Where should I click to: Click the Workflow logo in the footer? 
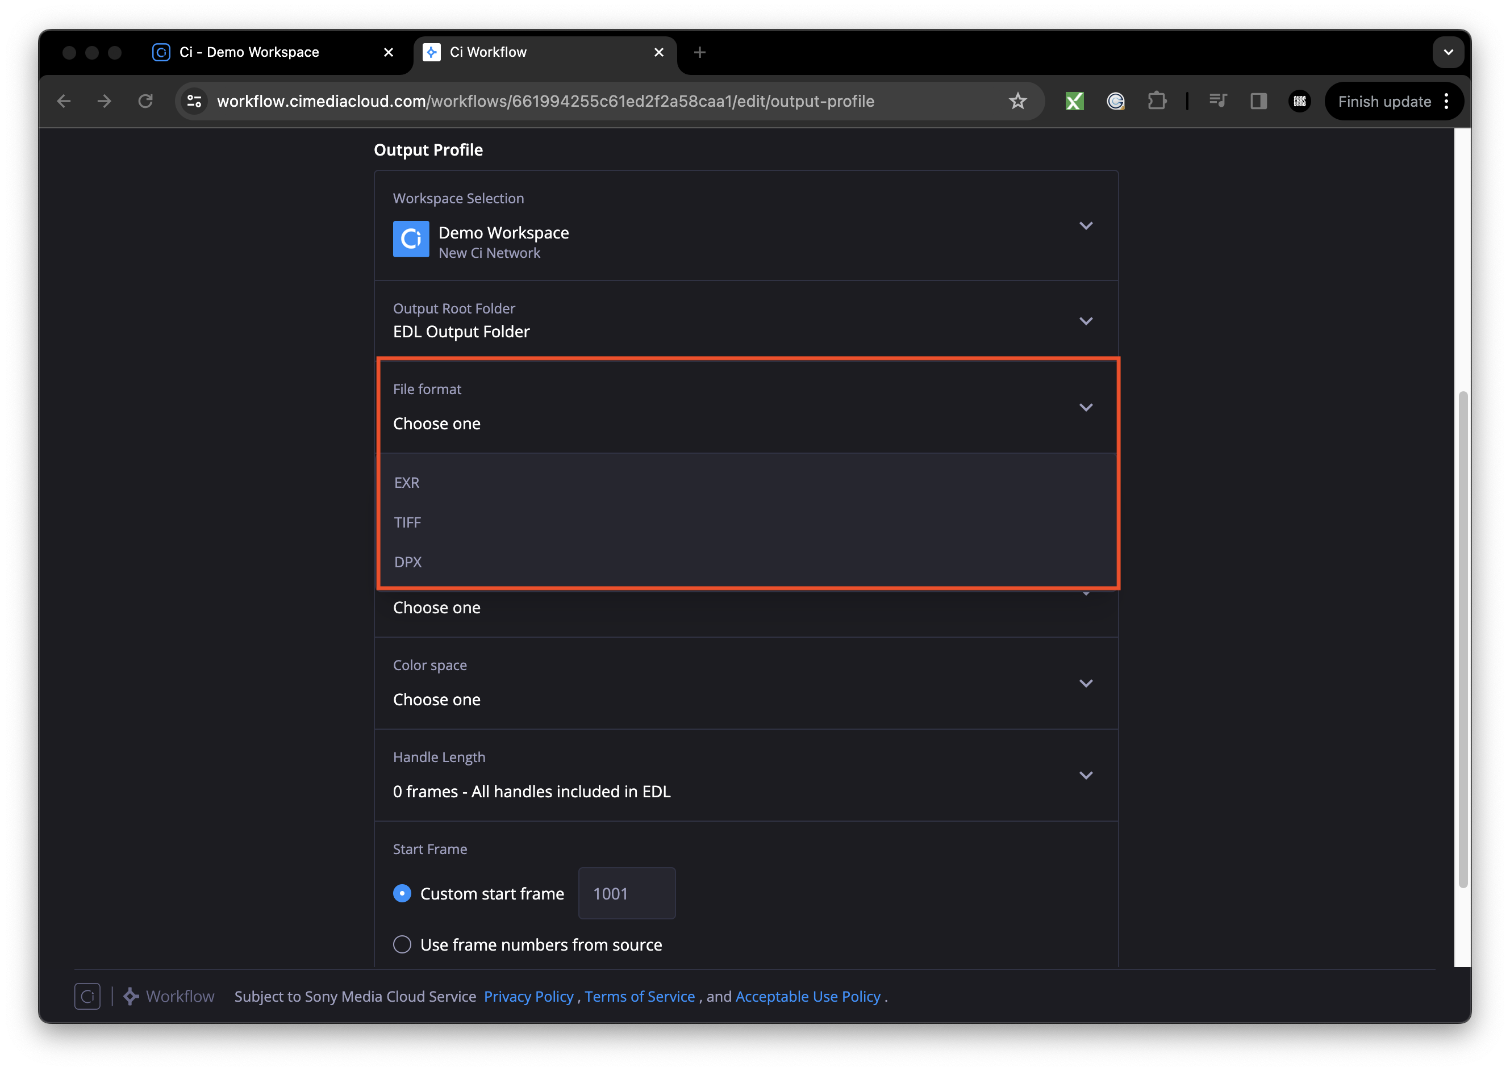pos(169,996)
